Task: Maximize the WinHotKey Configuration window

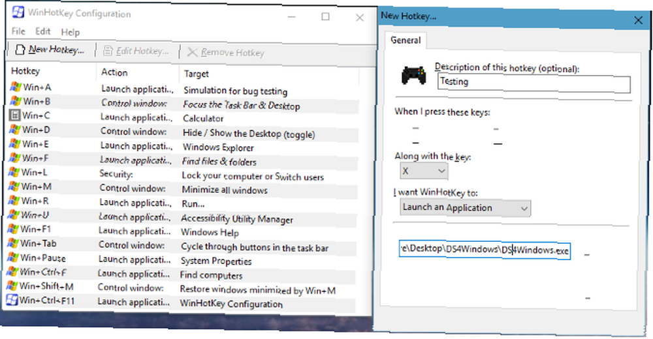Action: coord(325,17)
